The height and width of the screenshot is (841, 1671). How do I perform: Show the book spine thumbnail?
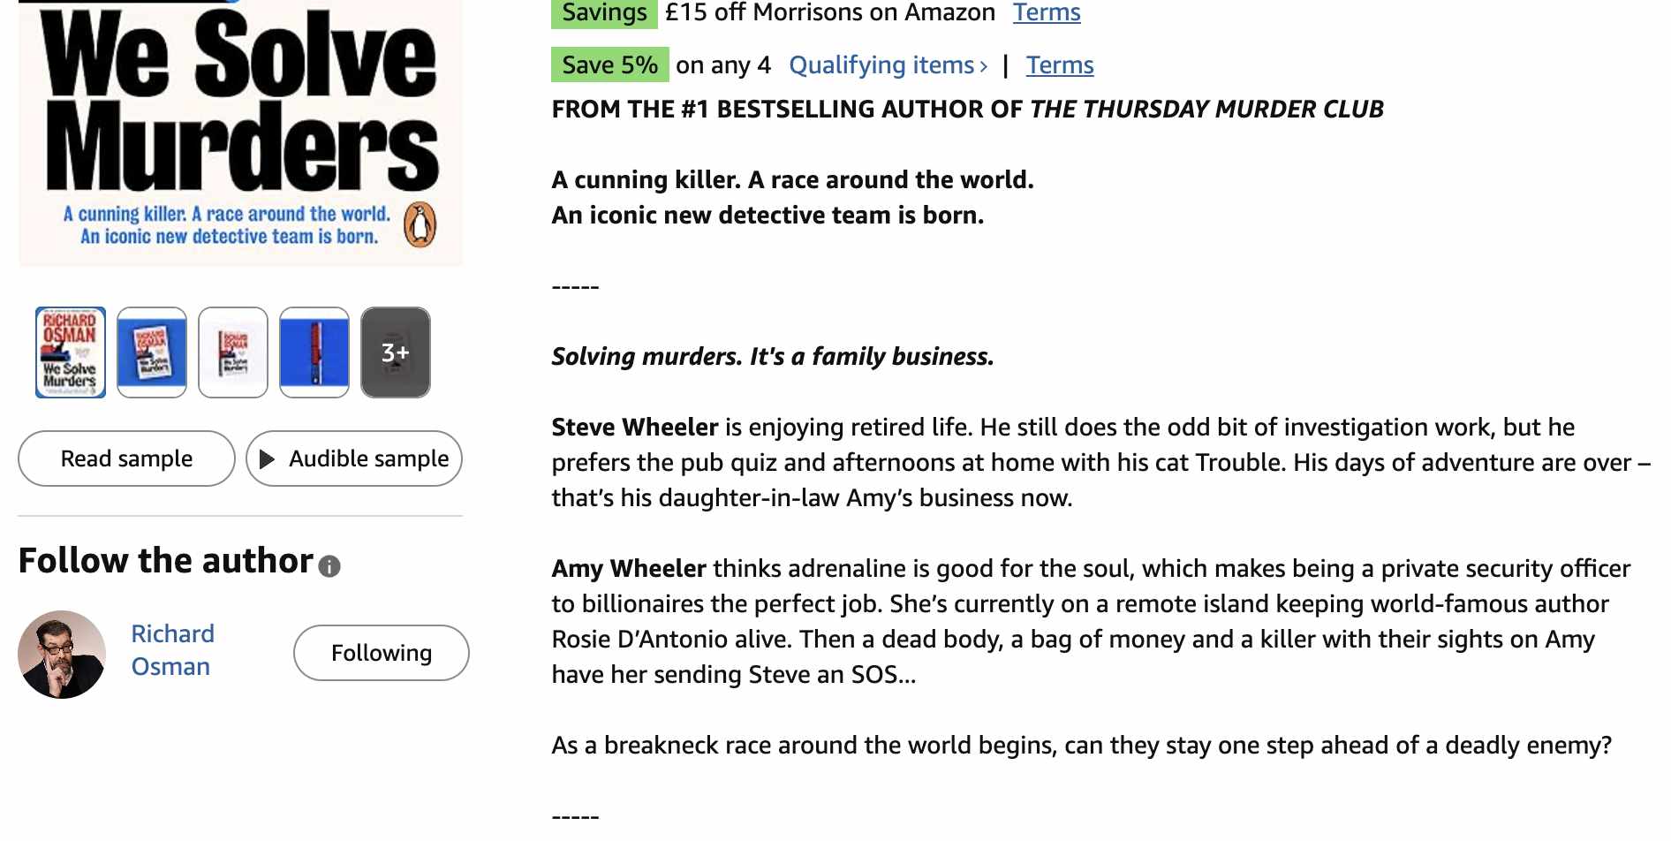(x=314, y=352)
